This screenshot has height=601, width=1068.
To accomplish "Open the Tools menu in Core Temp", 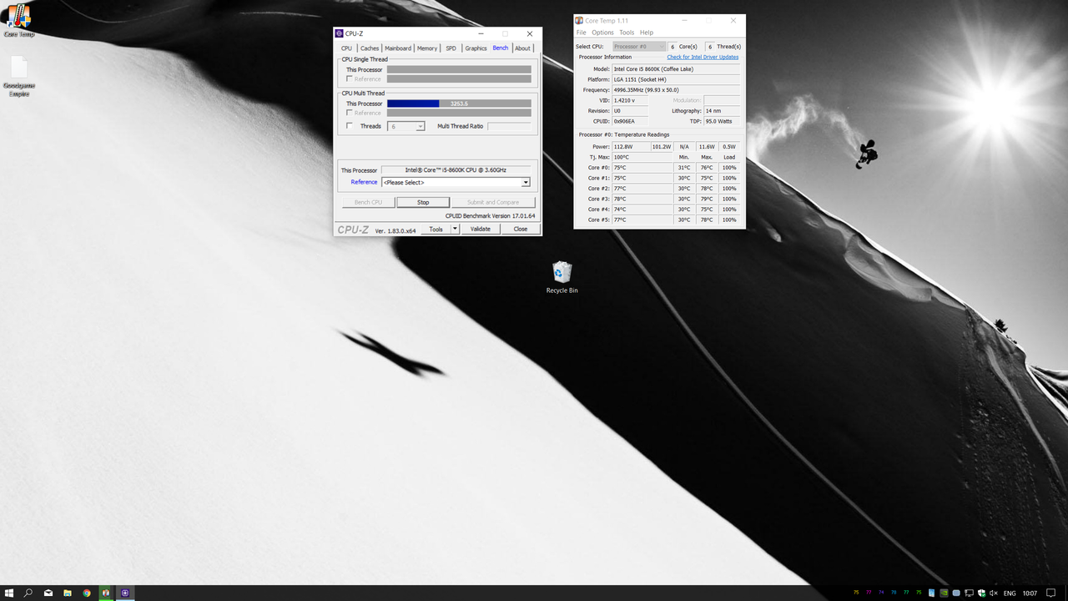I will pos(627,33).
